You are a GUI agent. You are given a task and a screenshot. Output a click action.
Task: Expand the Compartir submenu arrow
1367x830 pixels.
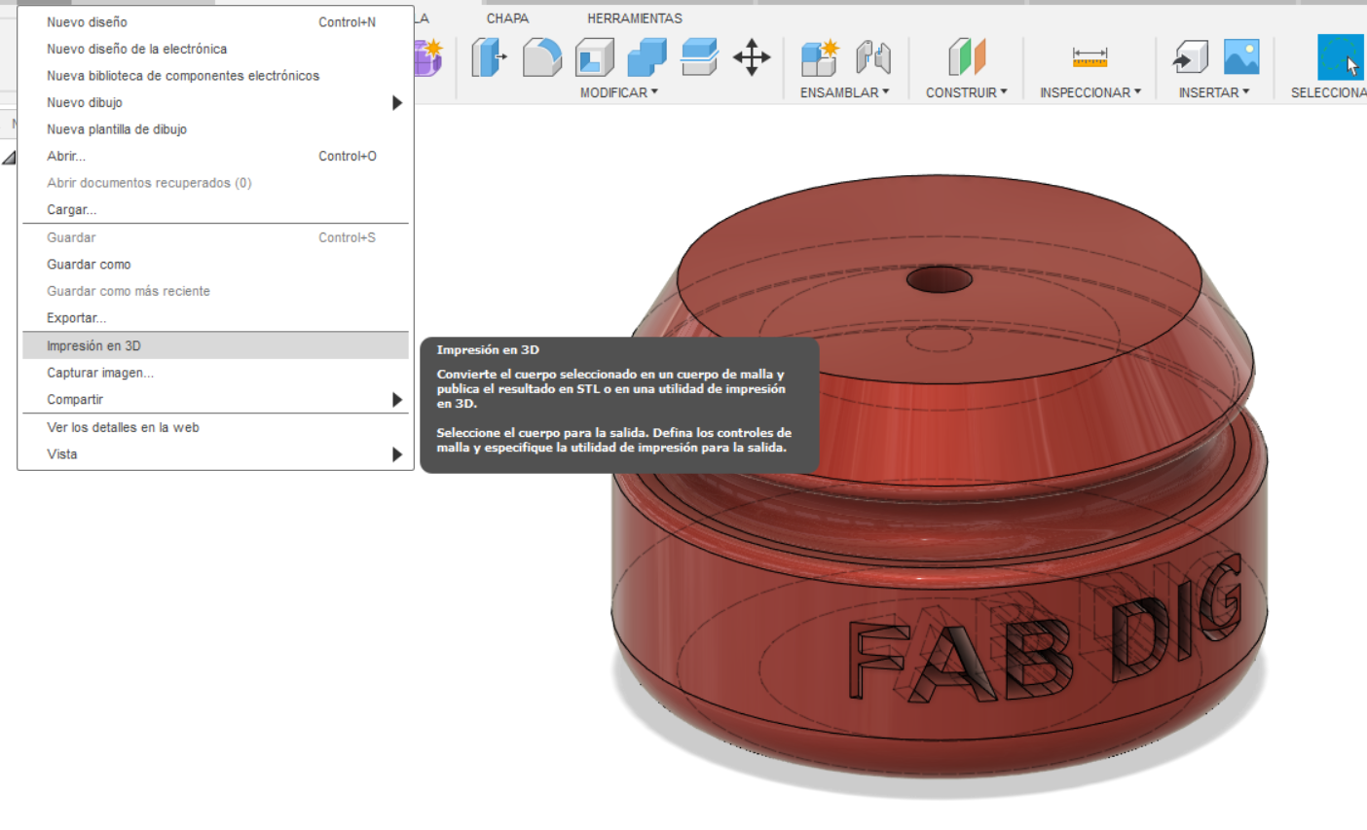click(x=397, y=400)
